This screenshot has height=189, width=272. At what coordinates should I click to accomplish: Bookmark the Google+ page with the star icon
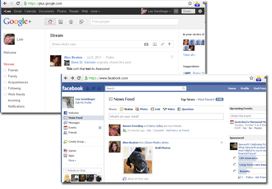[190, 3]
